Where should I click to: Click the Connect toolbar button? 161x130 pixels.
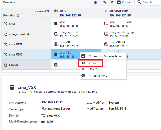(125, 2)
